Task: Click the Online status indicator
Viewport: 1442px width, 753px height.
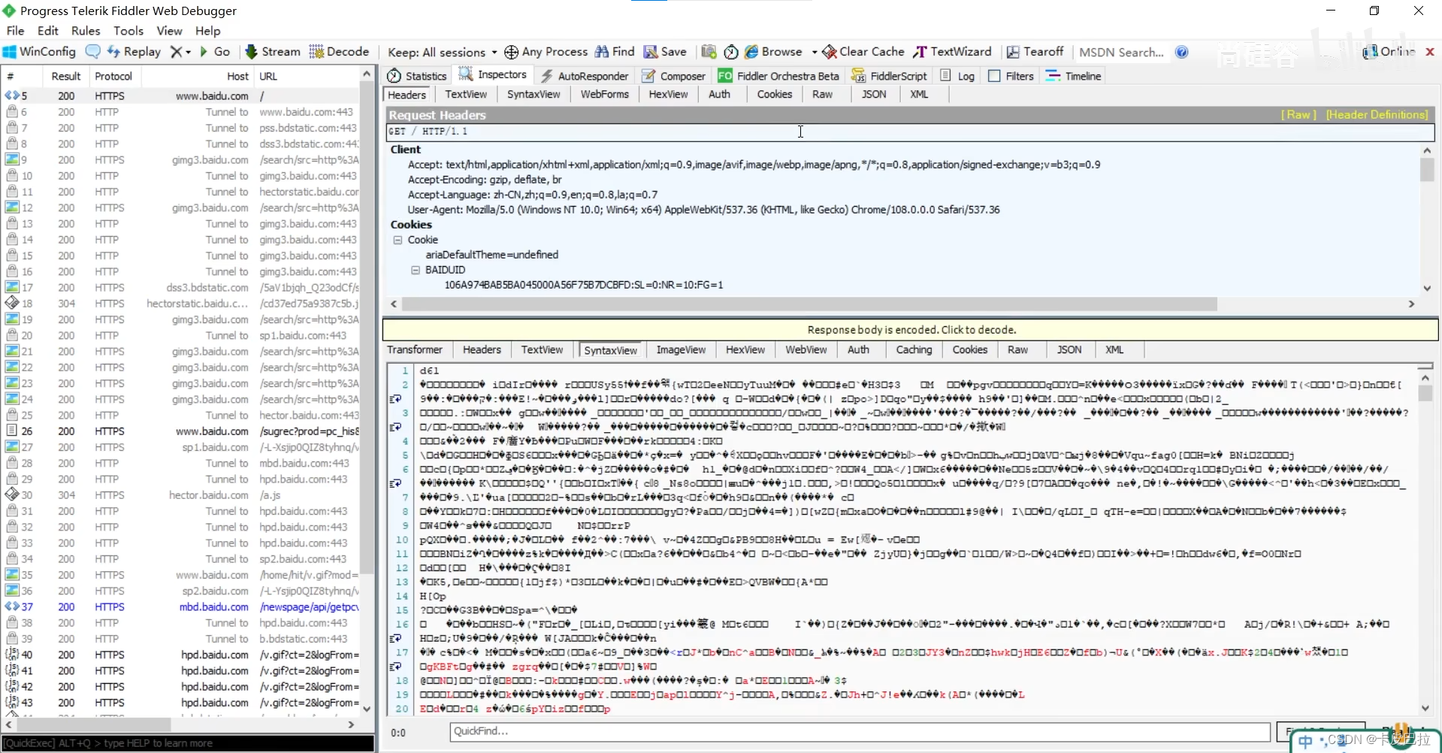Action: (1389, 52)
